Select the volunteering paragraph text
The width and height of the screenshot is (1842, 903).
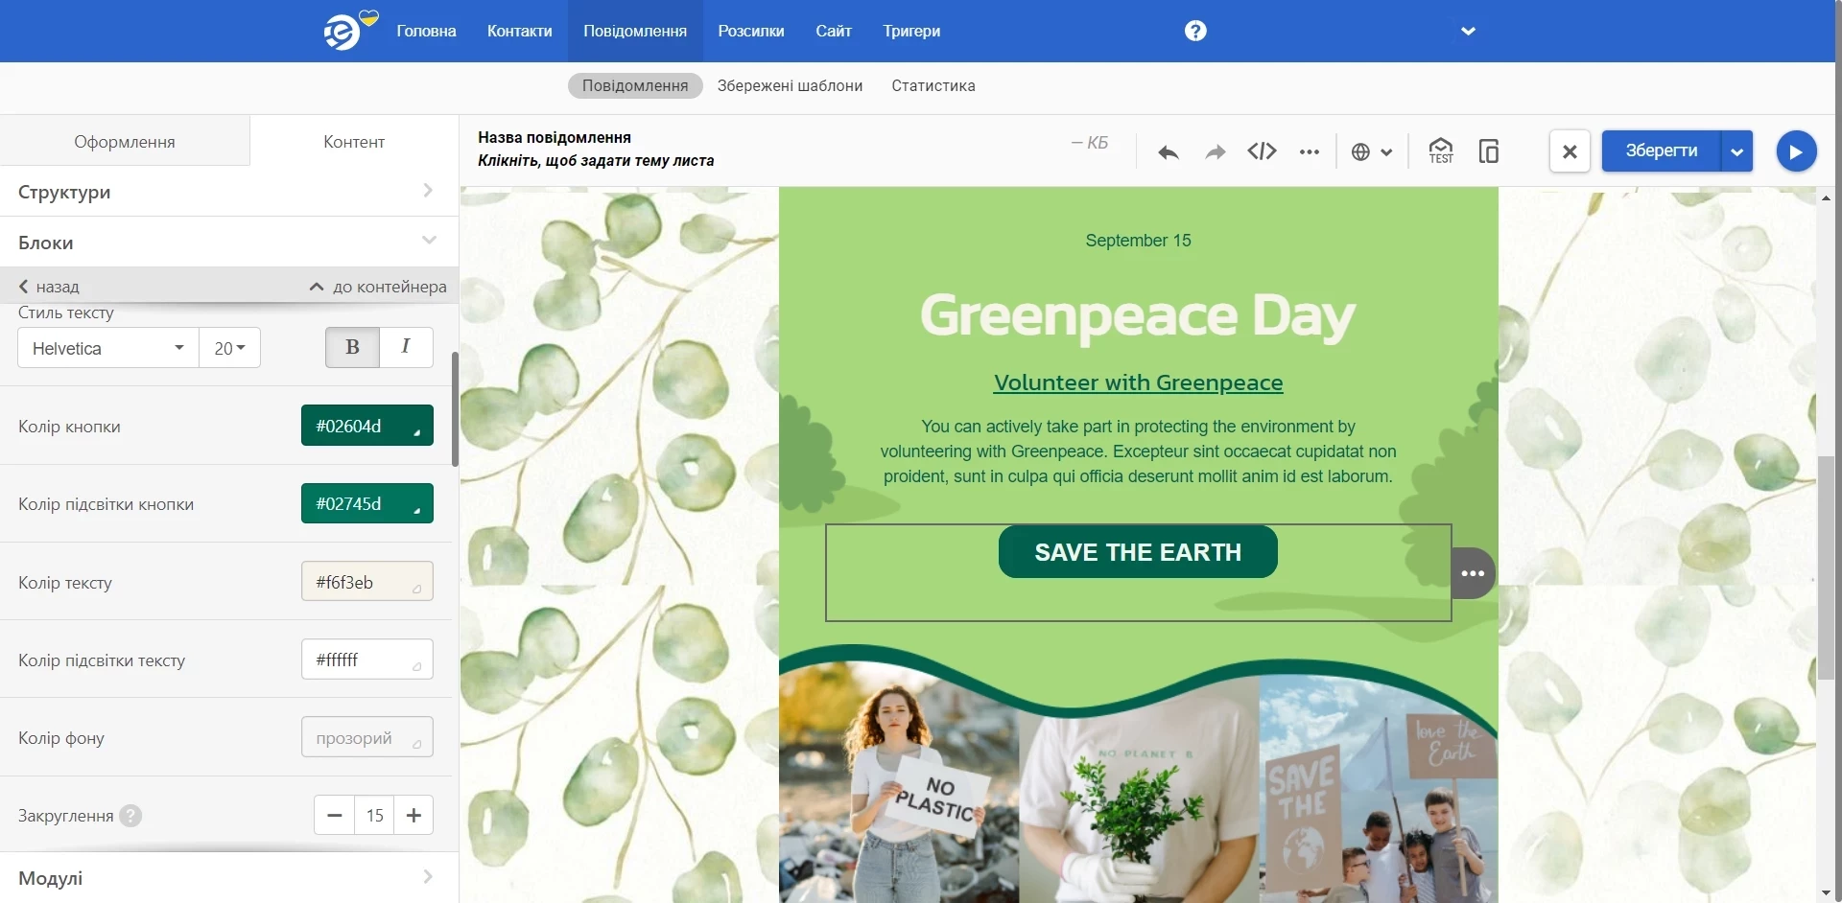pos(1138,451)
